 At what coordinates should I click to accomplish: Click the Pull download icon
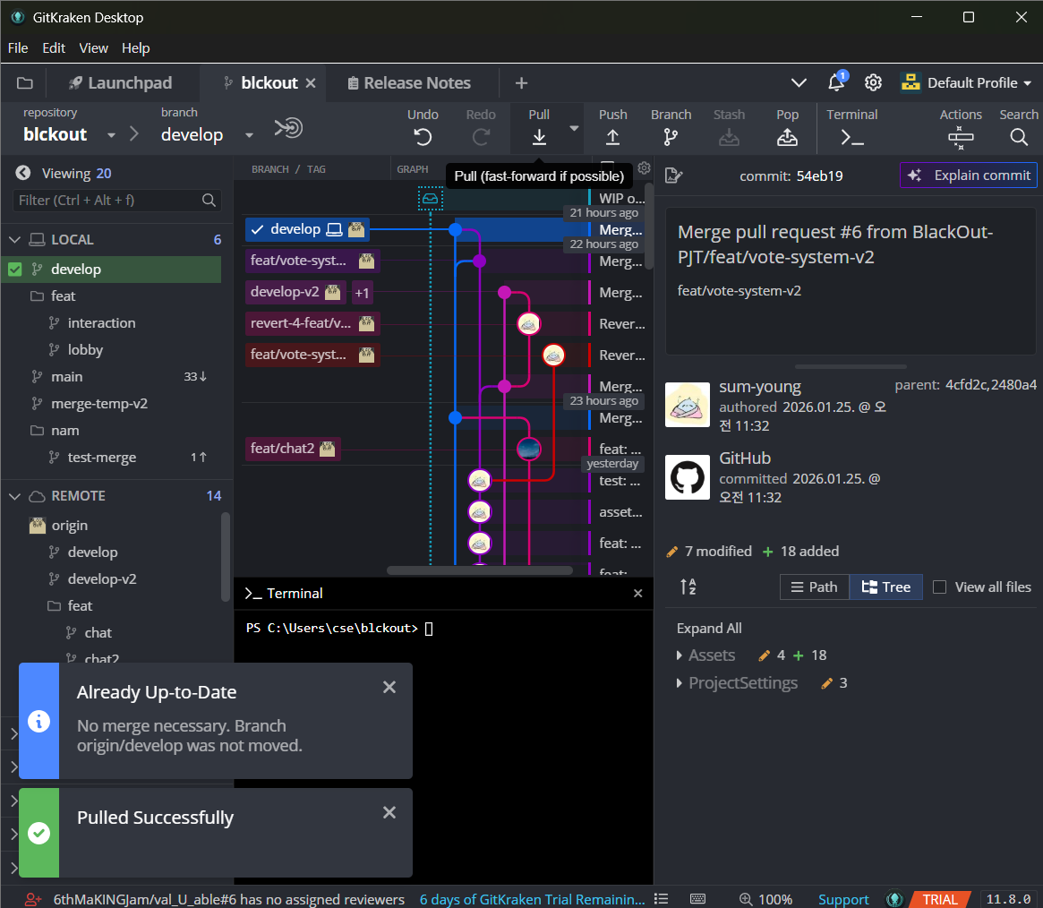539,138
